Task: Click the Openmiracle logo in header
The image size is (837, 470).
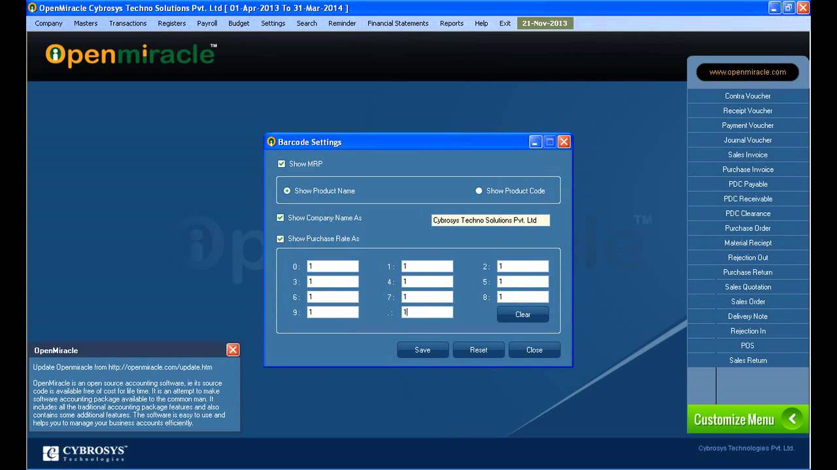Action: point(131,55)
